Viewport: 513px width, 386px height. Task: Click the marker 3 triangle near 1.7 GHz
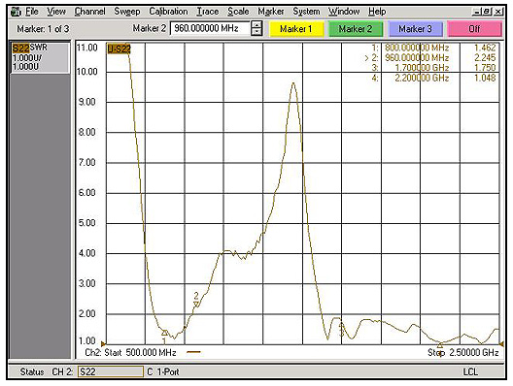point(341,326)
